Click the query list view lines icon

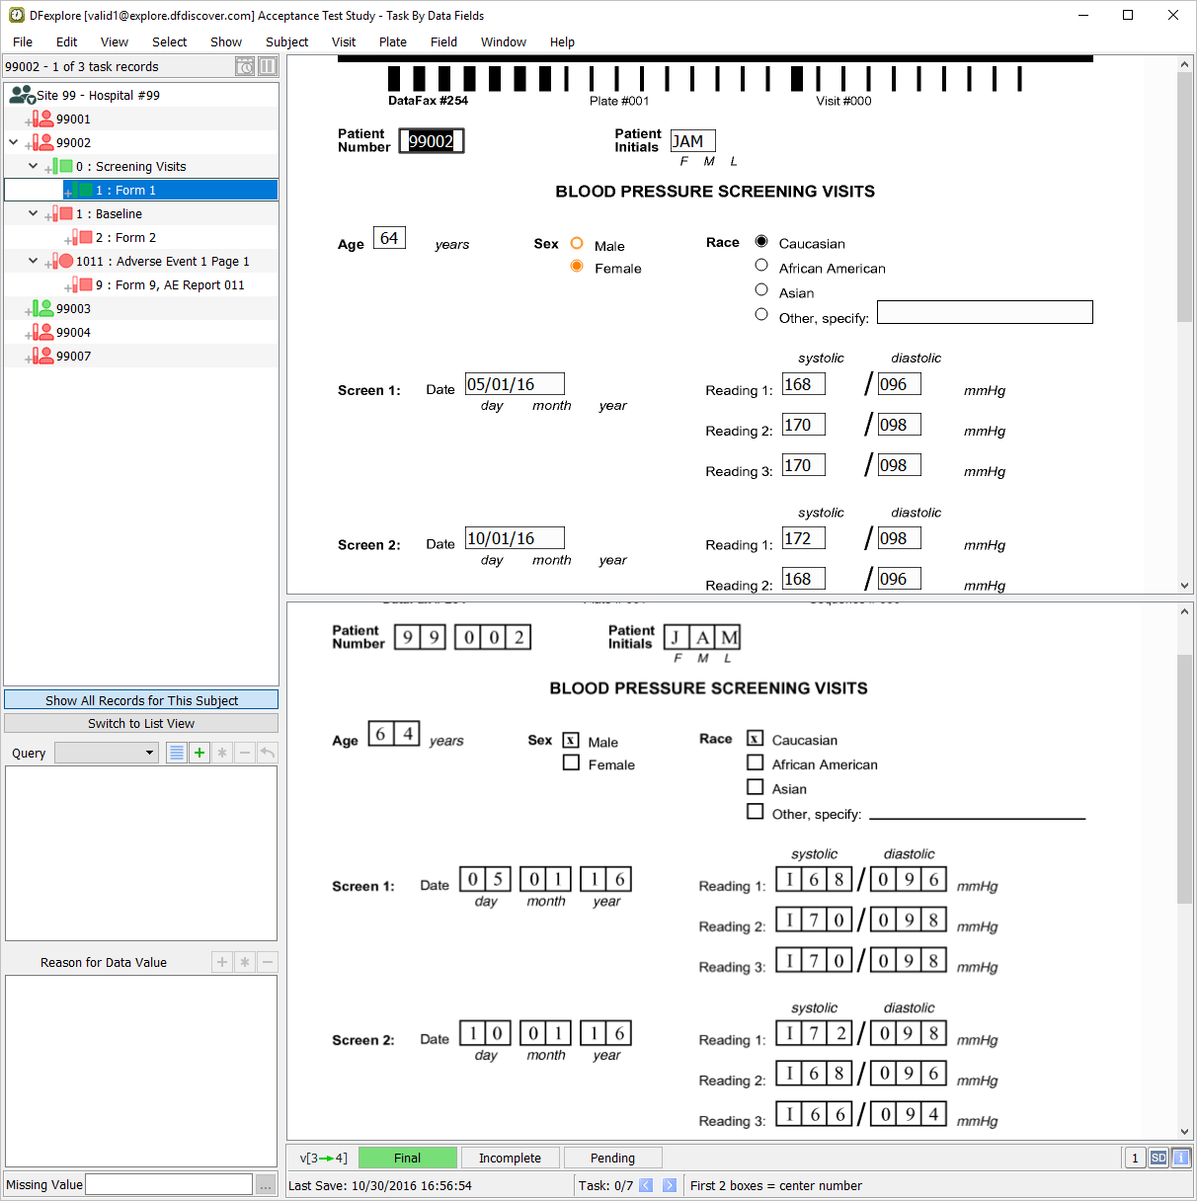pos(177,753)
